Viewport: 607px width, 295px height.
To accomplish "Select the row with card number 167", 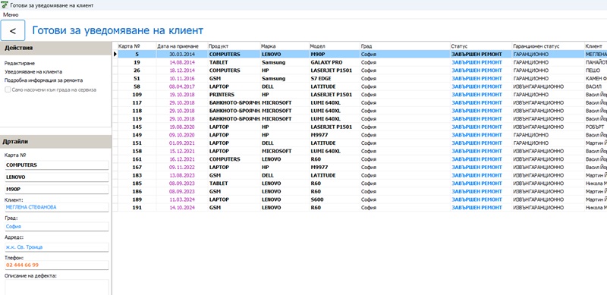I will [x=360, y=168].
